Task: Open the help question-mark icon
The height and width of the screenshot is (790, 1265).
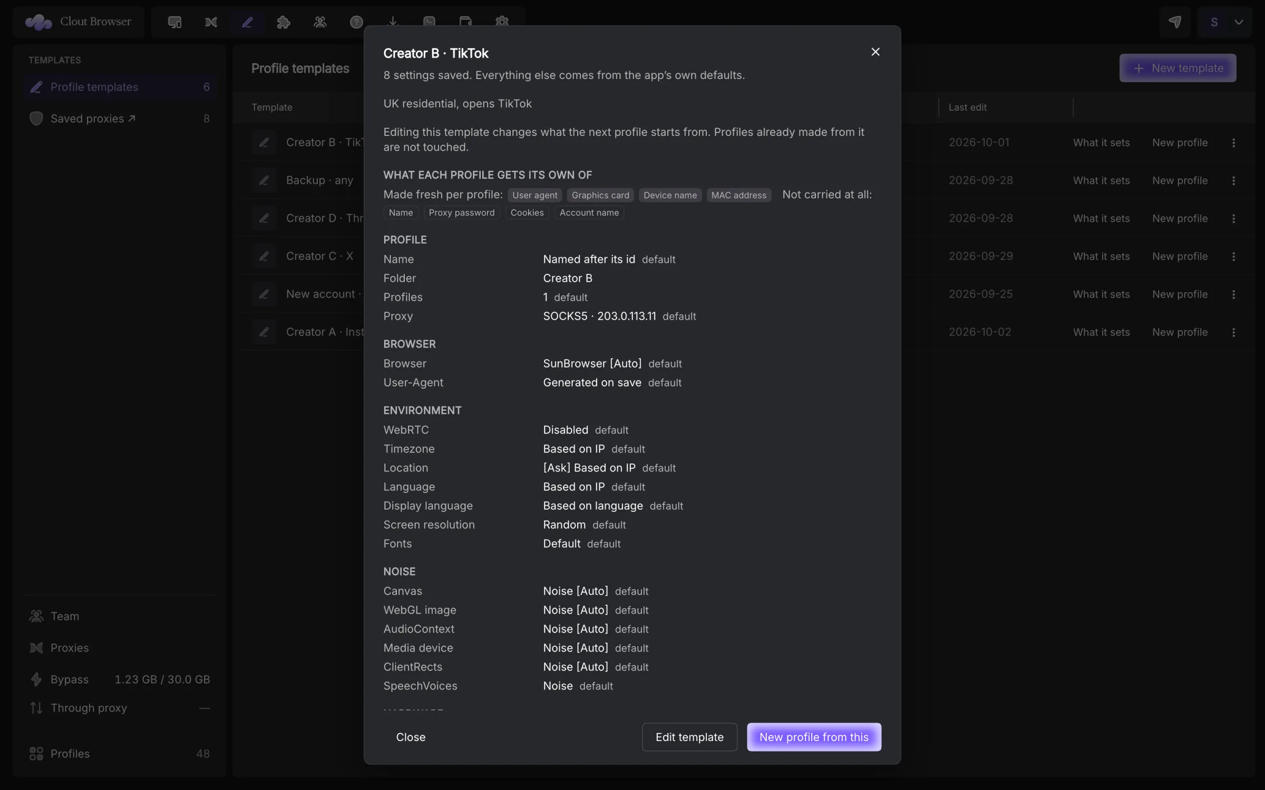Action: [356, 22]
